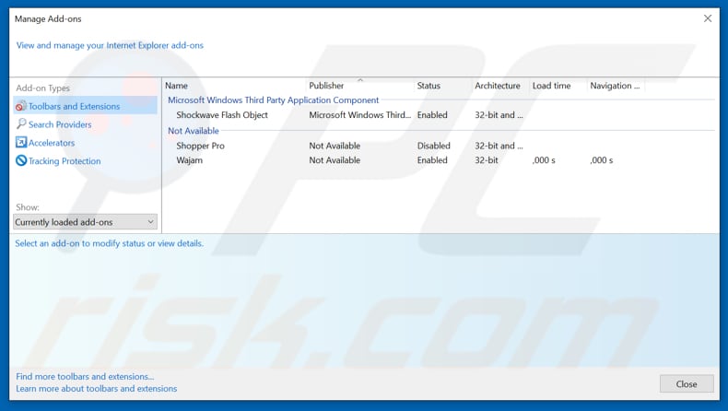Click Wajam's 32-bit architecture cell
Screen dimensions: 728x411
[487, 159]
